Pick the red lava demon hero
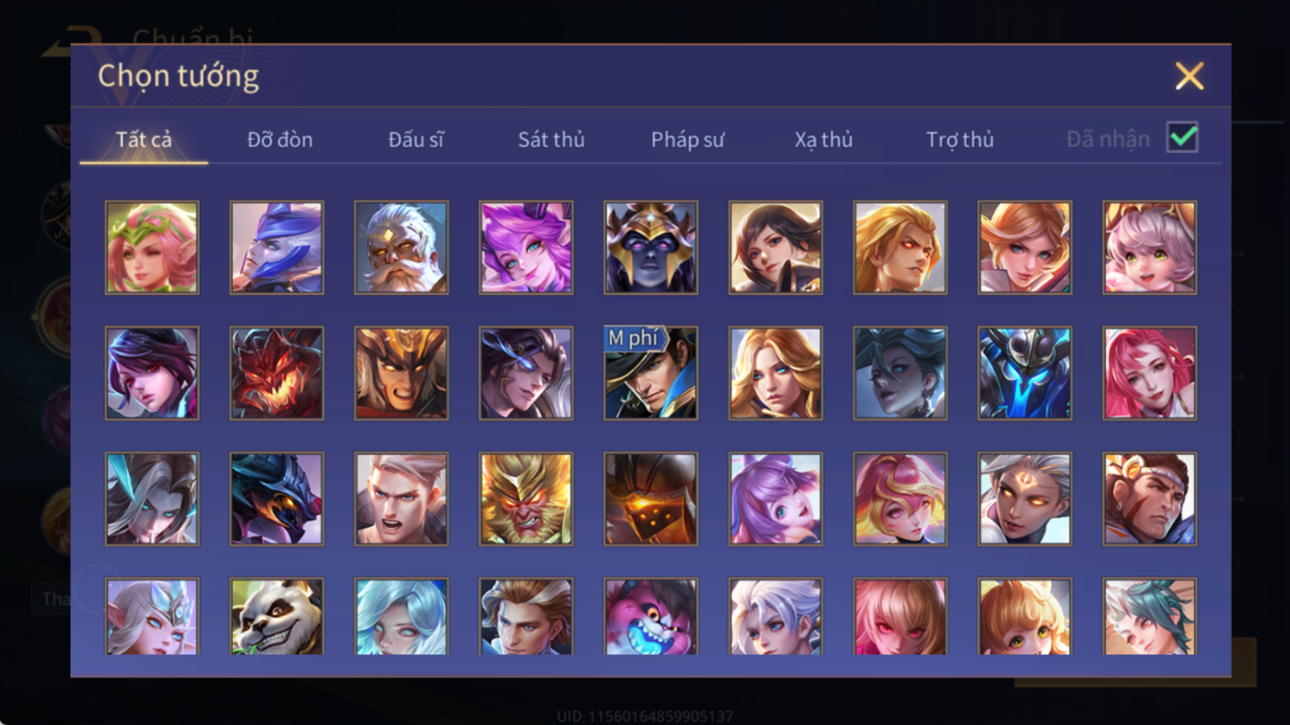Screen dimensions: 1290x725 pos(276,373)
